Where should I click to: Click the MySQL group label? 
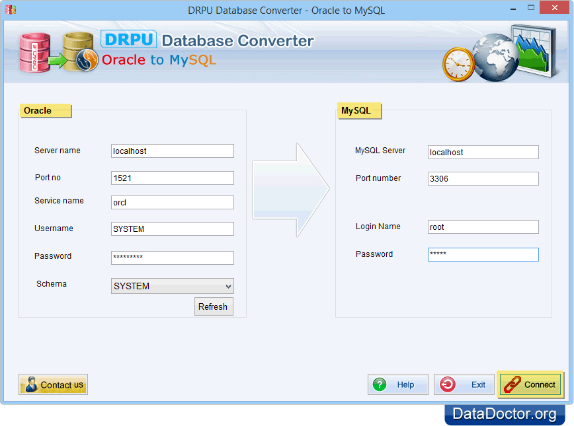tap(356, 110)
